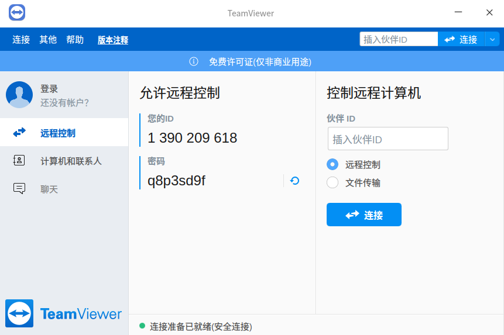This screenshot has width=504, height=335.
Task: Click the chat bubble sidebar icon
Action: point(19,188)
